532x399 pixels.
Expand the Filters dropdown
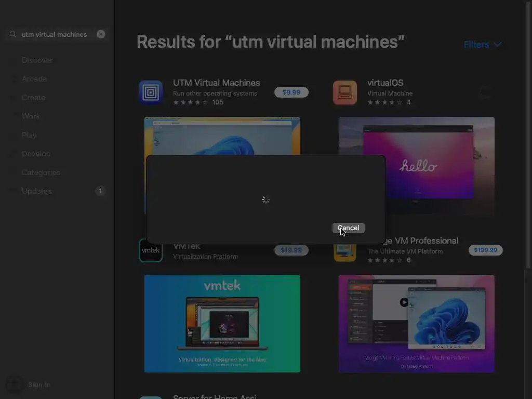click(x=483, y=45)
